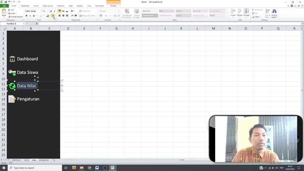
Task: Click the Copy command in the ribbon
Action: point(12,13)
